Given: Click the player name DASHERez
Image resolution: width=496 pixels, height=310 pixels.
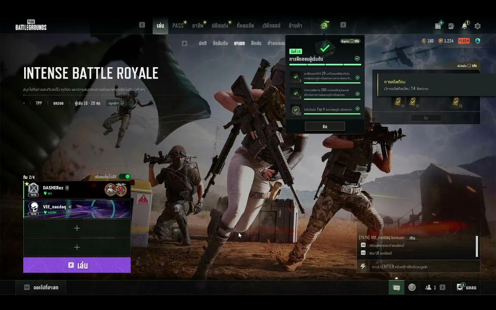Looking at the screenshot, I should tap(53, 188).
